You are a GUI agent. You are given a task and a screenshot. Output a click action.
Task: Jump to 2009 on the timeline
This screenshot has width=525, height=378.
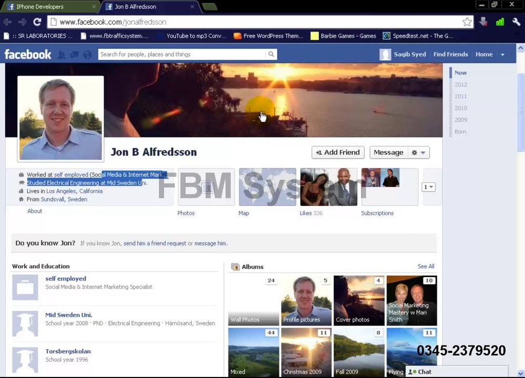[461, 120]
